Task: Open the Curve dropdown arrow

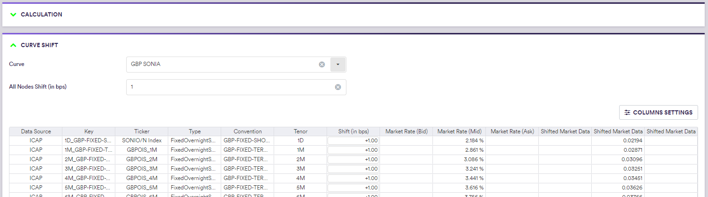Action: pyautogui.click(x=338, y=64)
